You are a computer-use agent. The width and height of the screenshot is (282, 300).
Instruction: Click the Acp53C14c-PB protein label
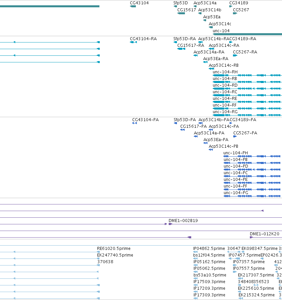pyautogui.click(x=223, y=146)
